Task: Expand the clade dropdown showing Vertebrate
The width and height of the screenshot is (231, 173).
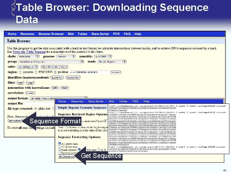Action: tap(28, 56)
